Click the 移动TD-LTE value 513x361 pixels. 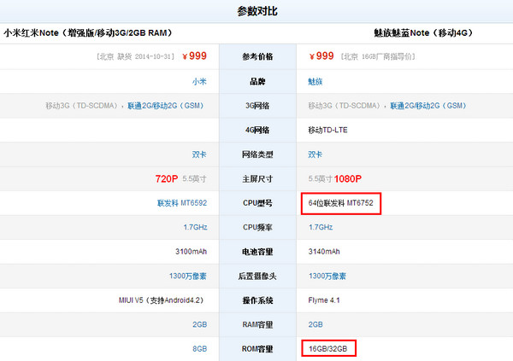pyautogui.click(x=327, y=130)
